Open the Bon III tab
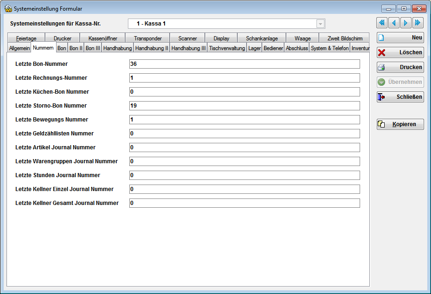 pos(93,48)
